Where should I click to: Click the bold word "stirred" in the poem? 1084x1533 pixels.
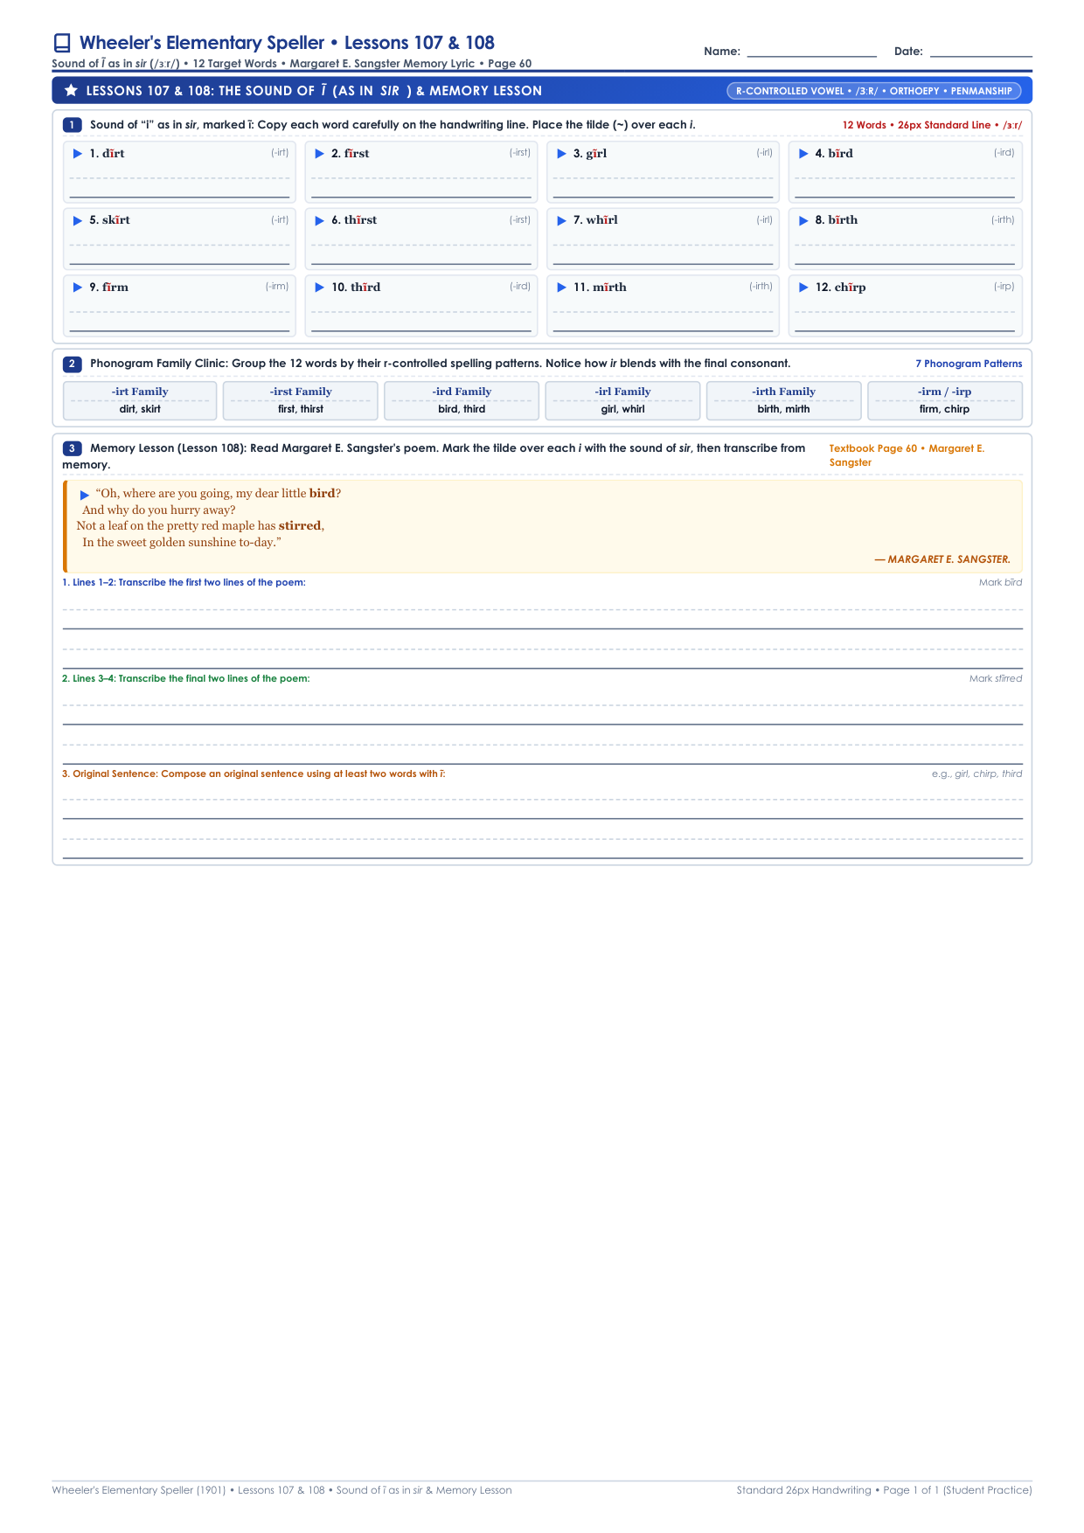300,526
